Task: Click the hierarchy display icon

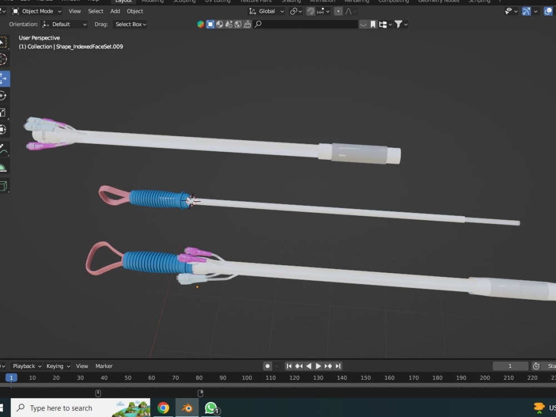Action: pyautogui.click(x=383, y=24)
